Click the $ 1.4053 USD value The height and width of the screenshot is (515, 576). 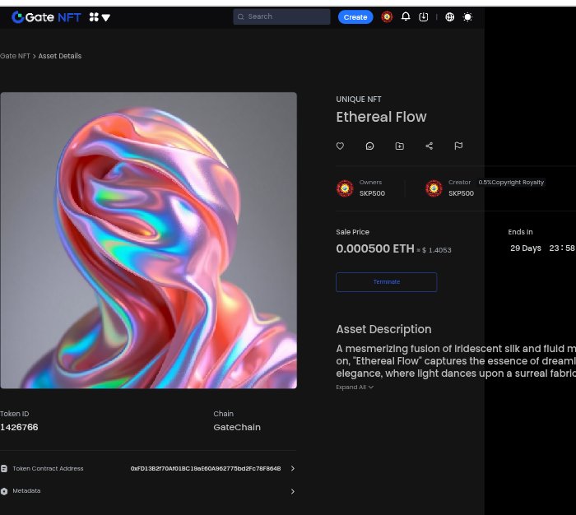[437, 250]
